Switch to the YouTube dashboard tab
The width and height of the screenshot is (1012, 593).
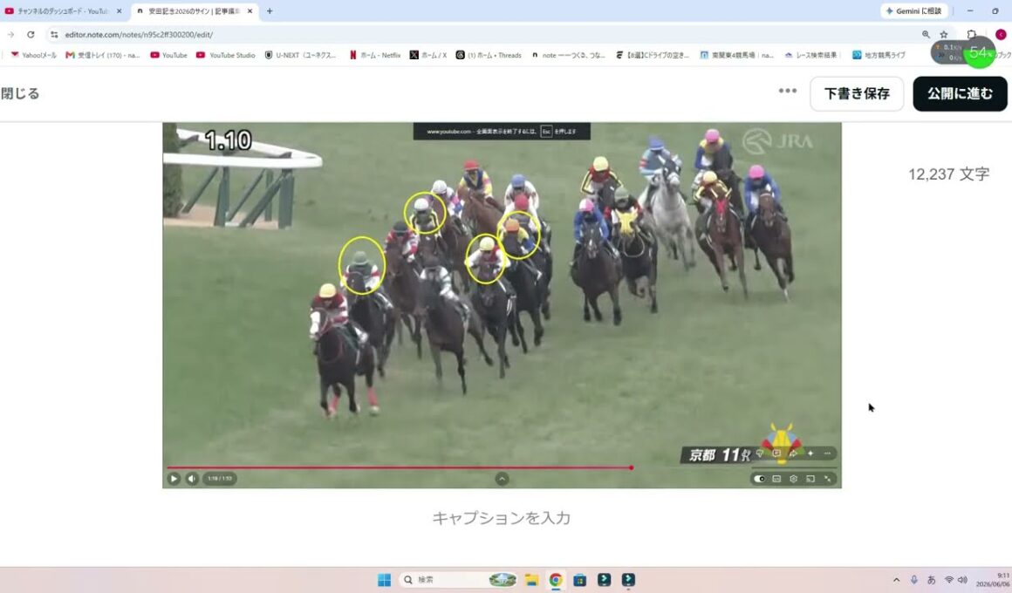[x=63, y=11]
